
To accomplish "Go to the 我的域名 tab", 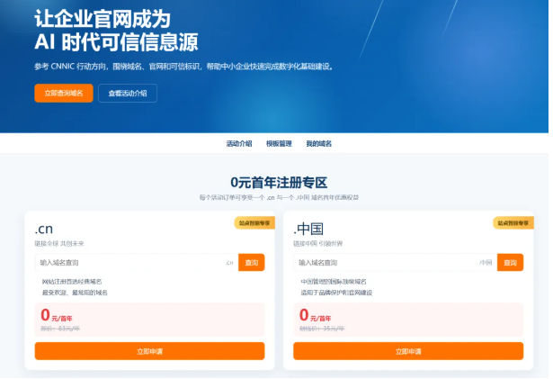I will click(x=319, y=143).
